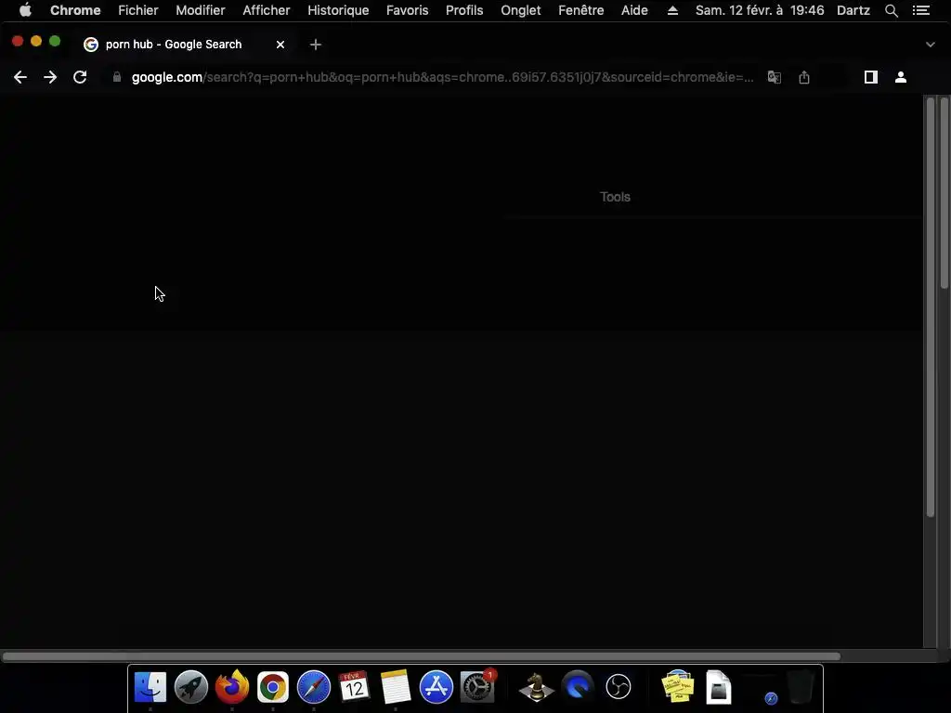Open App Store from the dock
This screenshot has height=713, width=951.
[436, 688]
